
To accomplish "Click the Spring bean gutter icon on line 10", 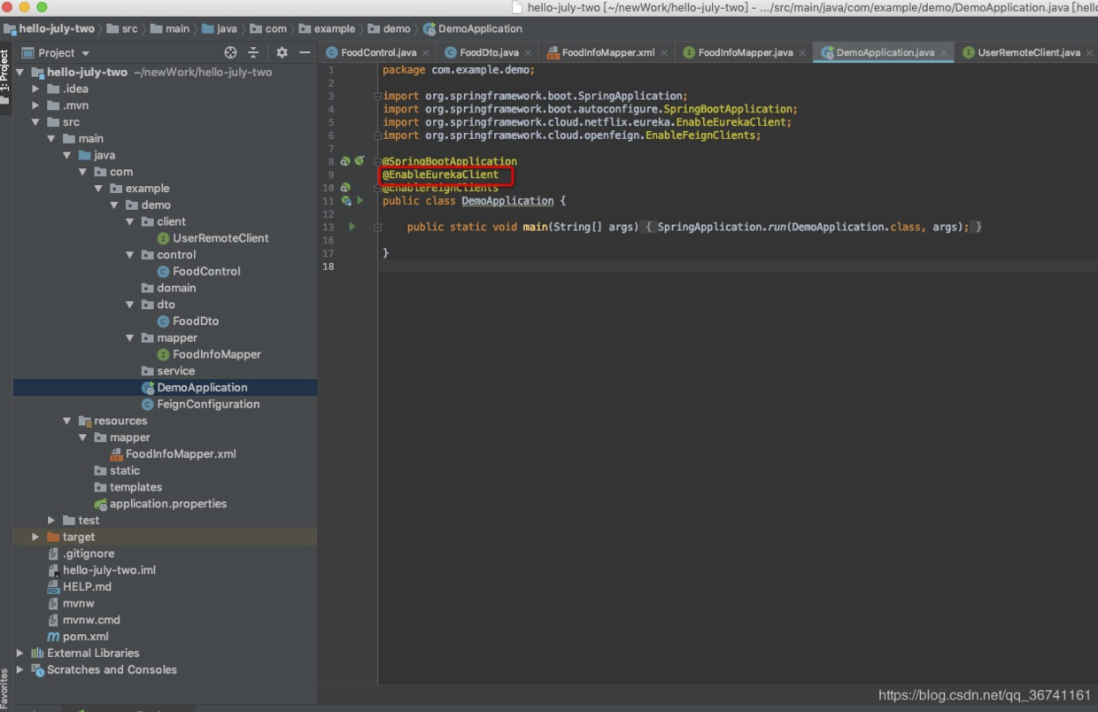I will (x=345, y=188).
